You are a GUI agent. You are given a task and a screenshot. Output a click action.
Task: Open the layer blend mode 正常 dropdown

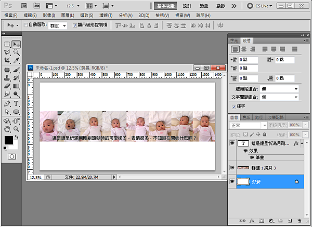248,126
